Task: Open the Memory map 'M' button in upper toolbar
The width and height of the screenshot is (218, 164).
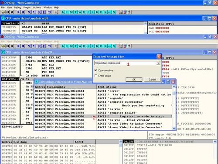Action: coord(72,12)
